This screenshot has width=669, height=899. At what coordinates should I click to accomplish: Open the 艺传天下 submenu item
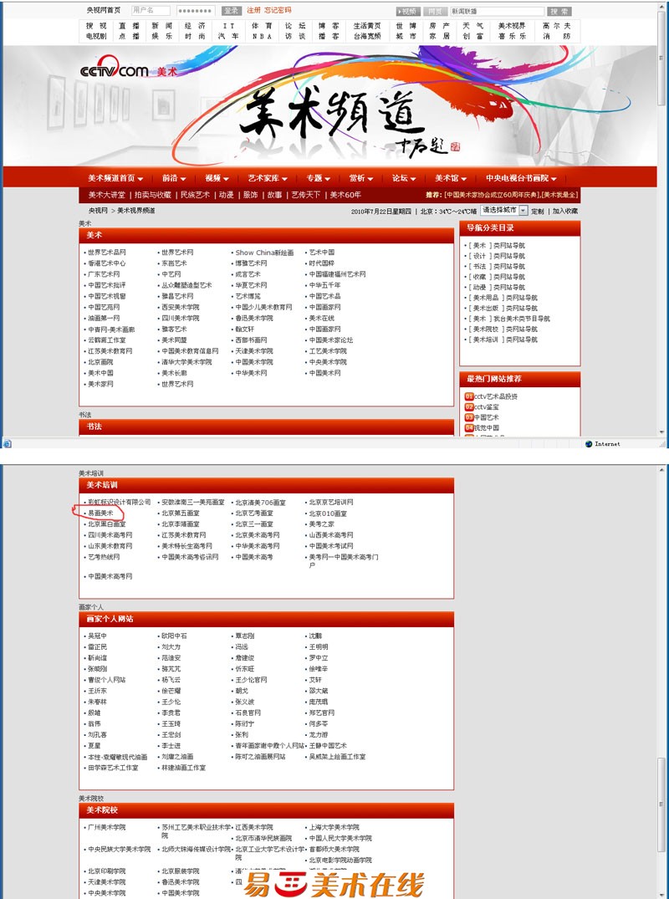[x=305, y=195]
